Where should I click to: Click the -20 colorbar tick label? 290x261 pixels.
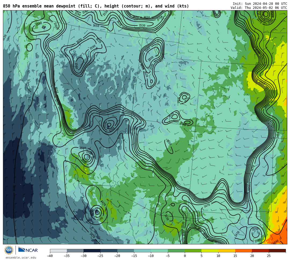click(117, 256)
